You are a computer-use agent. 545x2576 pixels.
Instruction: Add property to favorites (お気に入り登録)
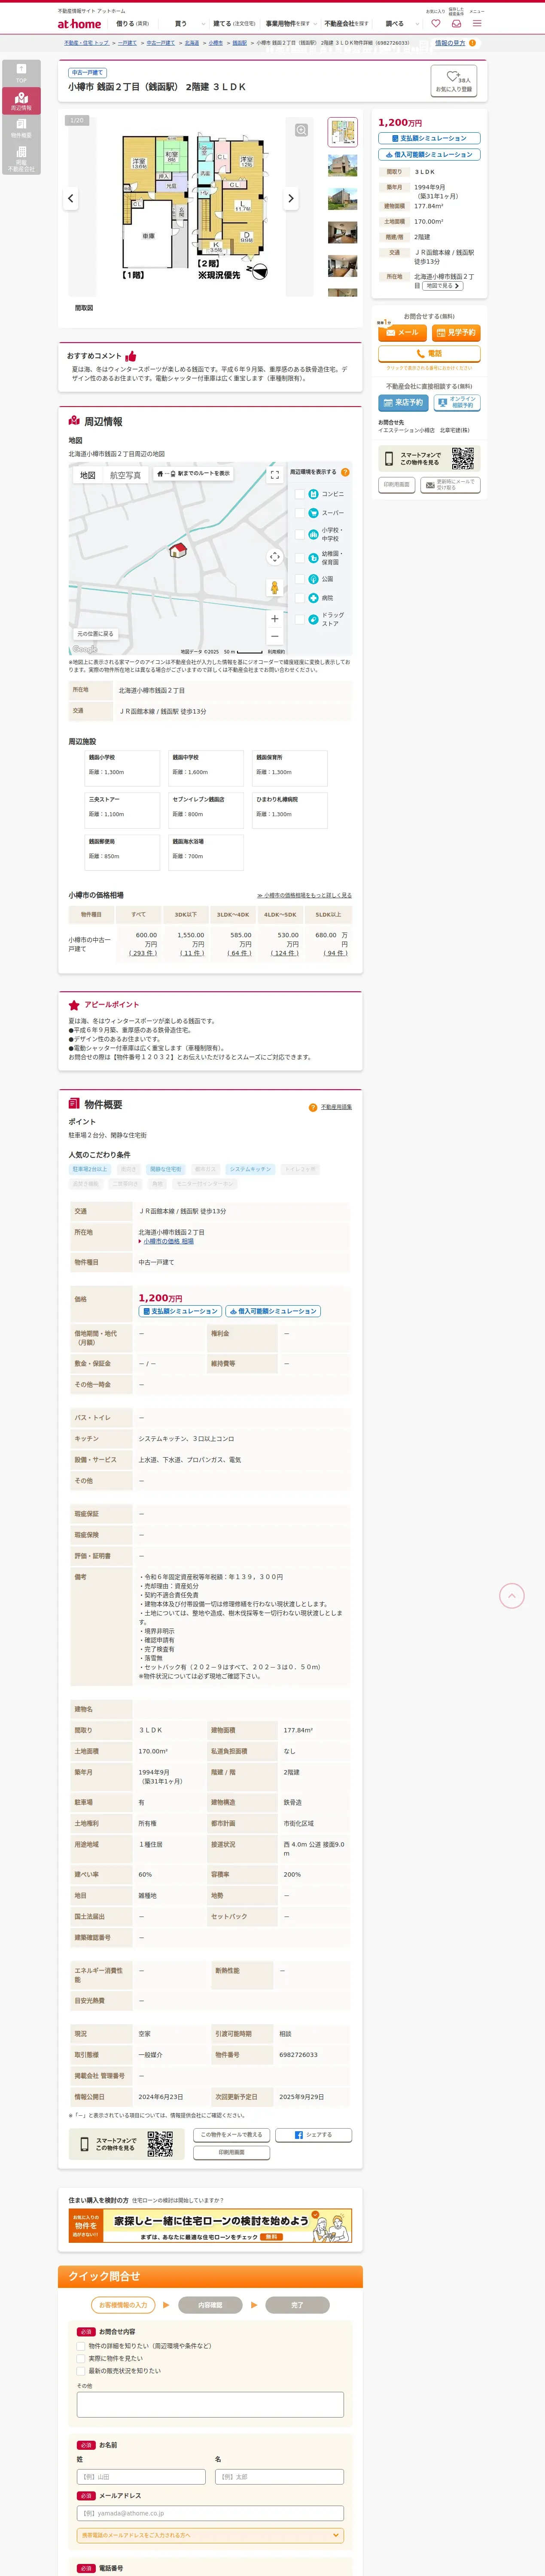(x=454, y=81)
